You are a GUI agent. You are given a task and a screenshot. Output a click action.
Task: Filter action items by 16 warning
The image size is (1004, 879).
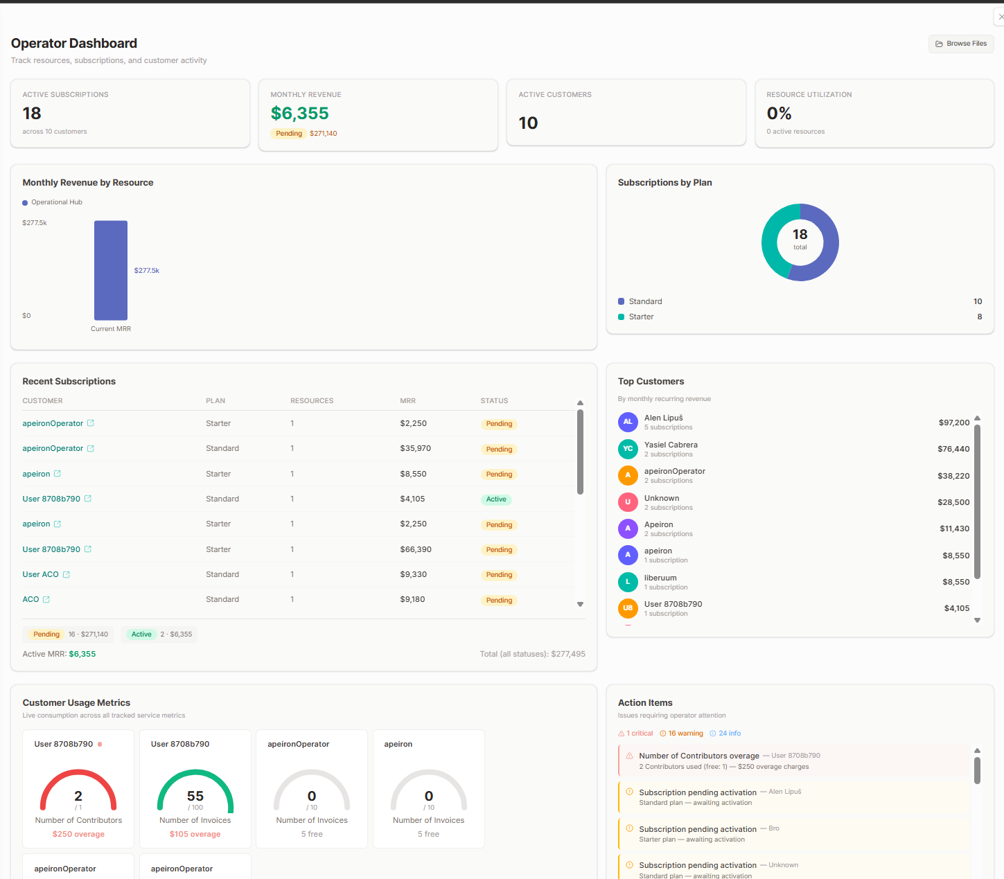[x=681, y=734]
